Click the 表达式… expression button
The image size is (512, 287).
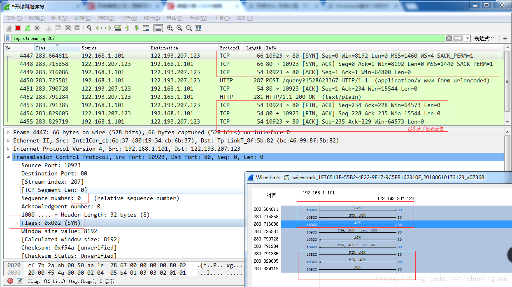click(484, 38)
